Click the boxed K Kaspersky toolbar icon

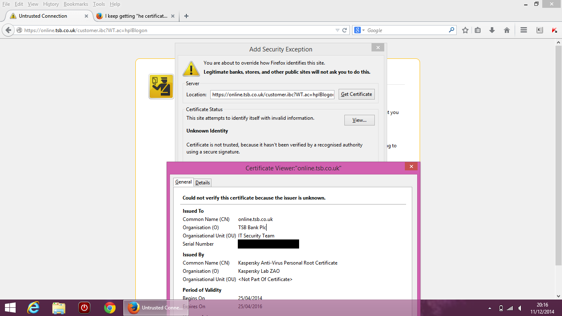point(540,30)
